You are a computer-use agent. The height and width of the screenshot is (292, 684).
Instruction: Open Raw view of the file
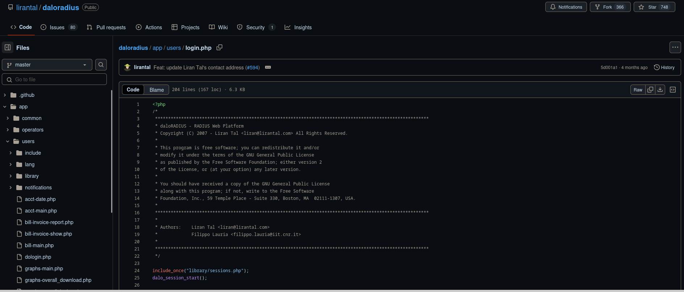(x=638, y=90)
